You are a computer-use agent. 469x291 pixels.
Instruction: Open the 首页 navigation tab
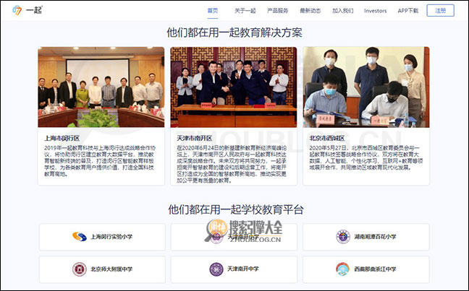point(213,11)
